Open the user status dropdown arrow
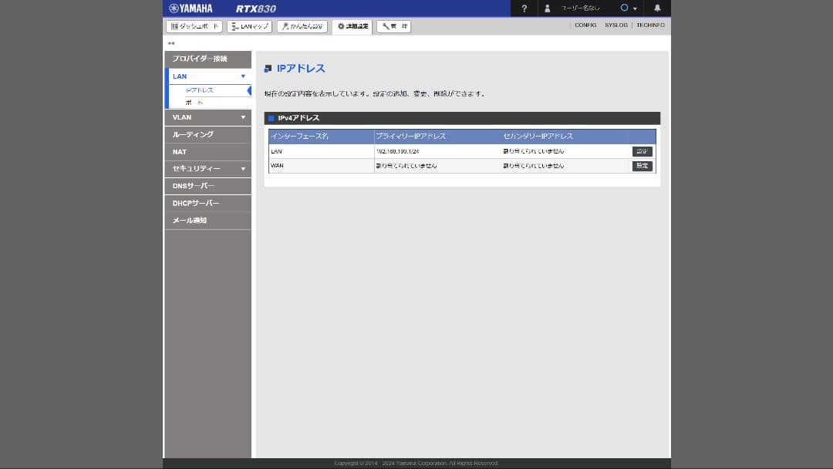 point(636,8)
